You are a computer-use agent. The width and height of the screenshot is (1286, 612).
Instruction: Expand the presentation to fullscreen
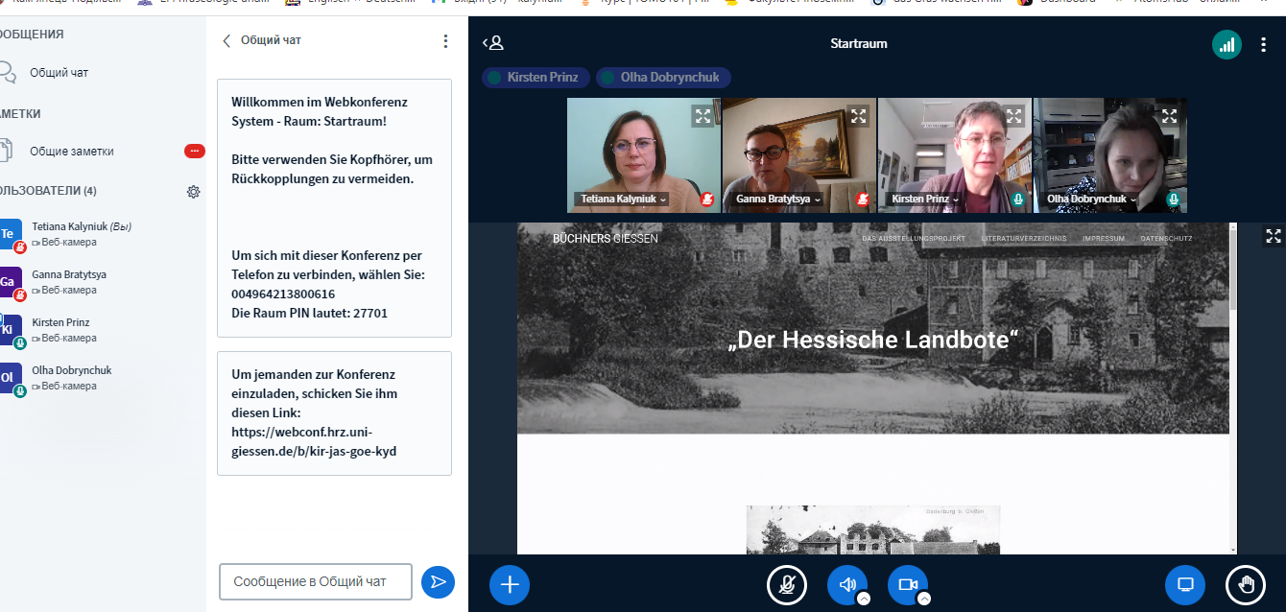[1273, 236]
